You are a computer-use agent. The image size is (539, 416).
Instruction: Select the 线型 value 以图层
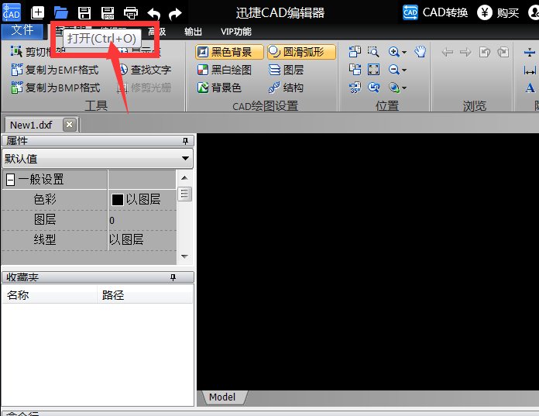(142, 239)
